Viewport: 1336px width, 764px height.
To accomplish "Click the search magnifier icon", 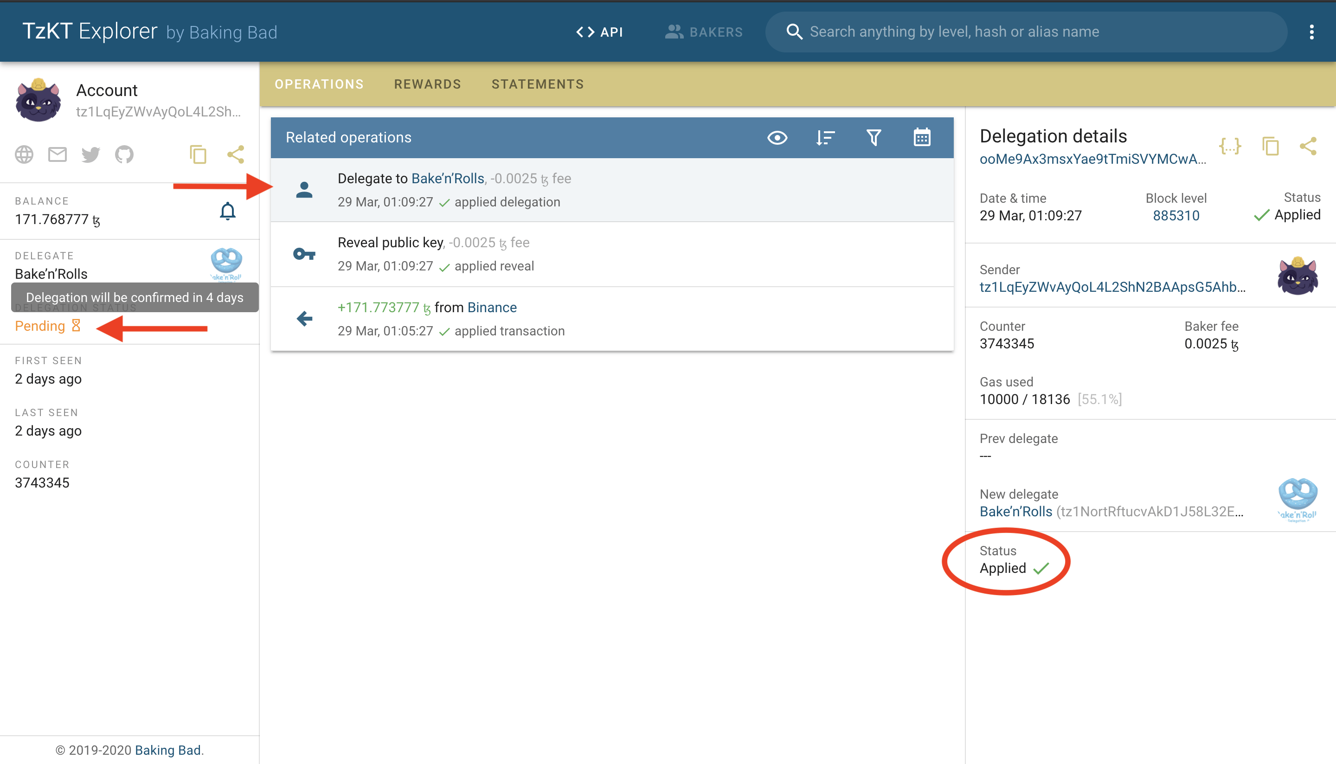I will pos(795,32).
